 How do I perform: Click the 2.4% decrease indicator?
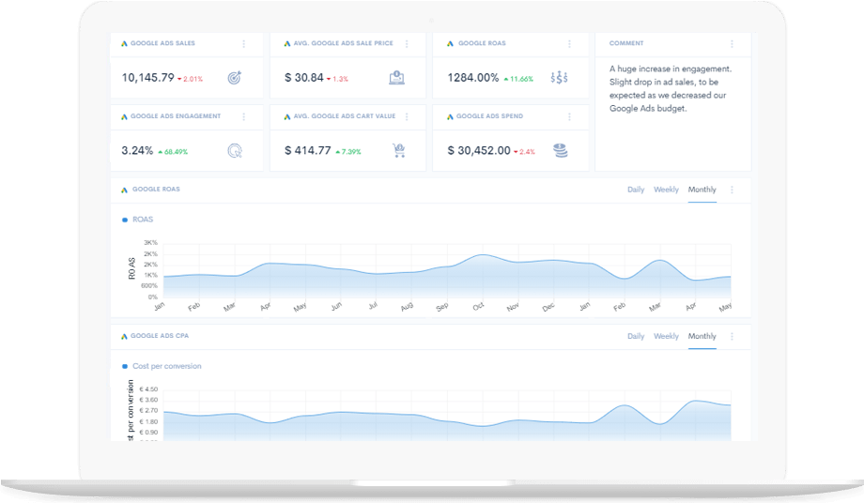(525, 152)
